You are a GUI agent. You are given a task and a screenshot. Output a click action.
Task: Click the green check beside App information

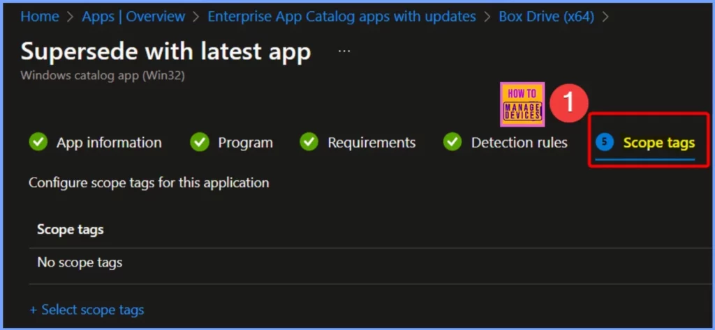38,143
